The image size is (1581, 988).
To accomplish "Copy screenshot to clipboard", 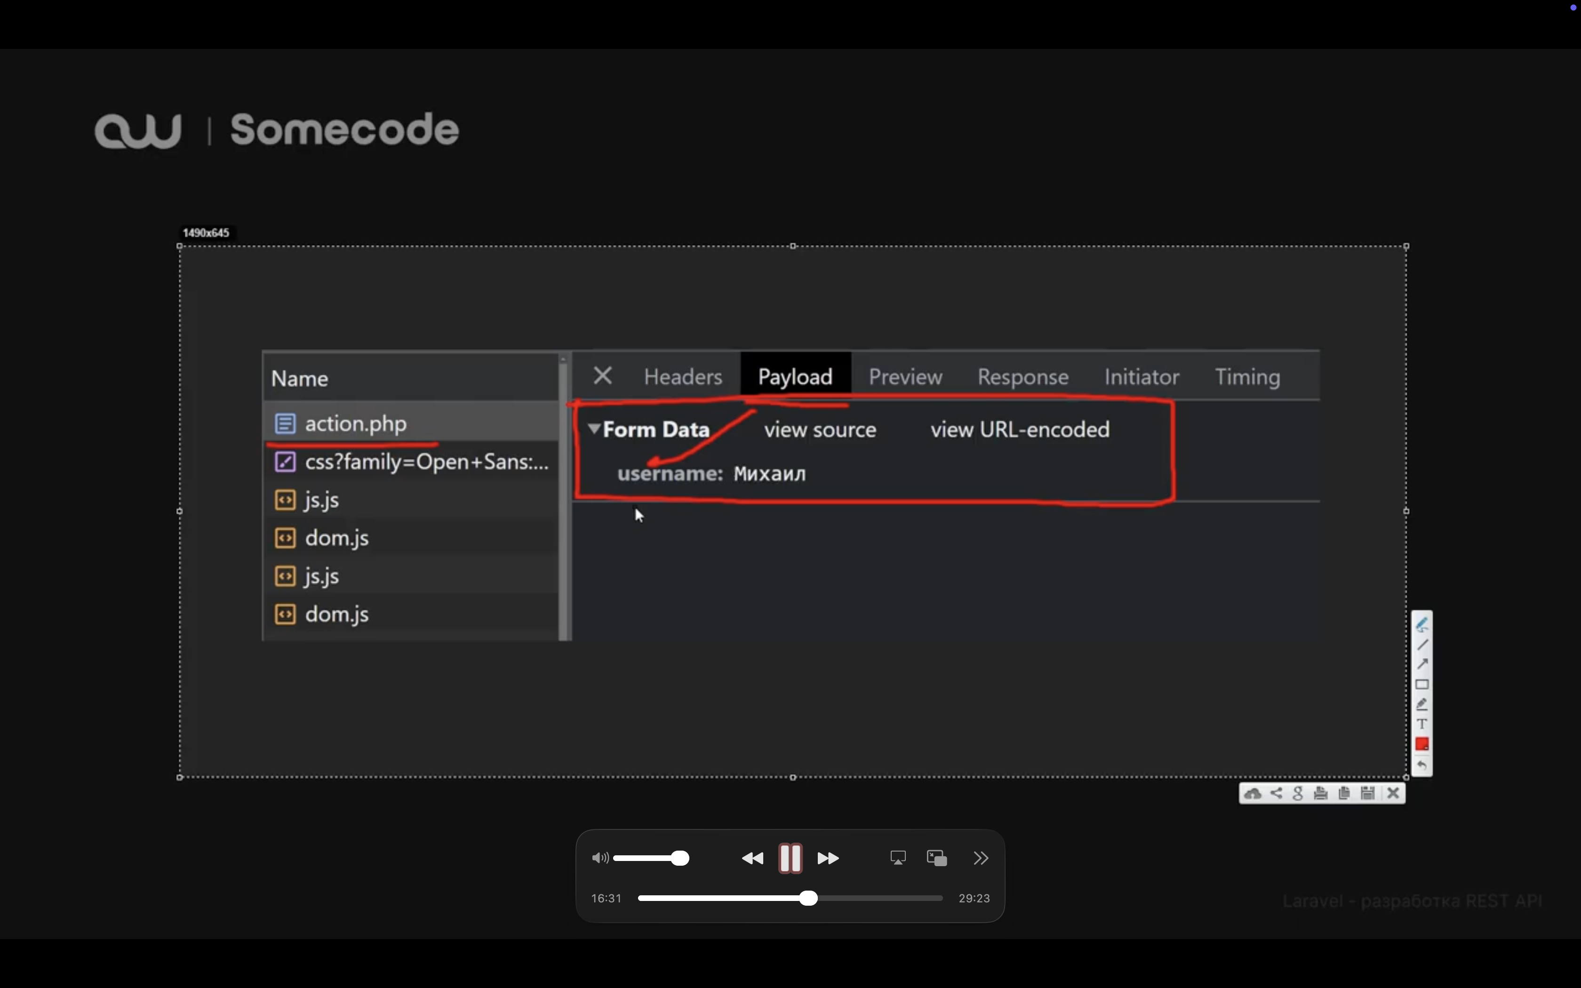I will pyautogui.click(x=1344, y=793).
